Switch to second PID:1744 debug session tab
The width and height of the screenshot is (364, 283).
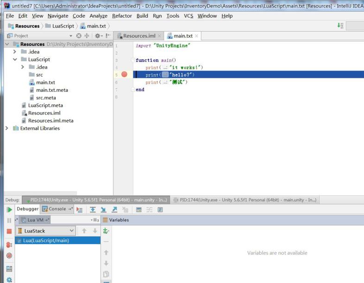(245, 200)
